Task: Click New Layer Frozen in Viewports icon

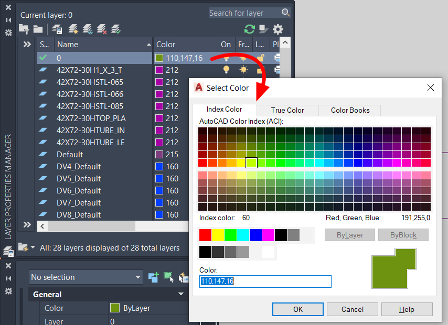Action: (x=88, y=29)
